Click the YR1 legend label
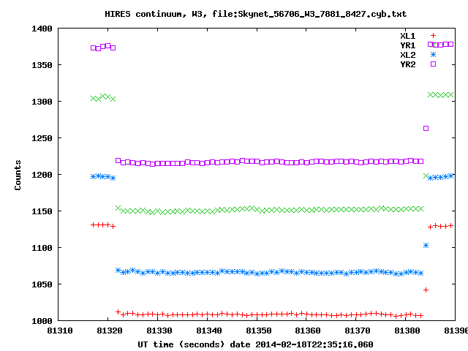 click(x=408, y=45)
